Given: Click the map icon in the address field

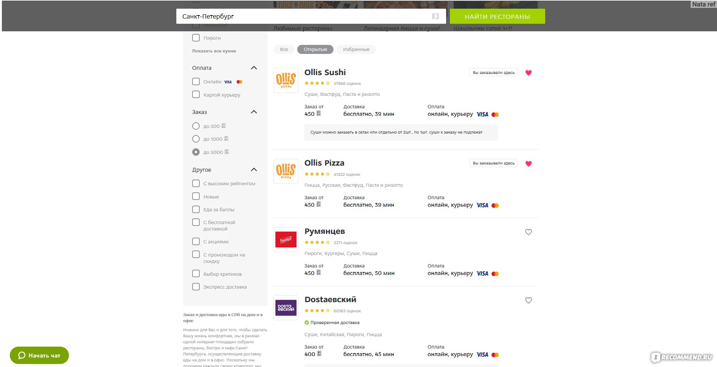Looking at the screenshot, I should click(436, 16).
